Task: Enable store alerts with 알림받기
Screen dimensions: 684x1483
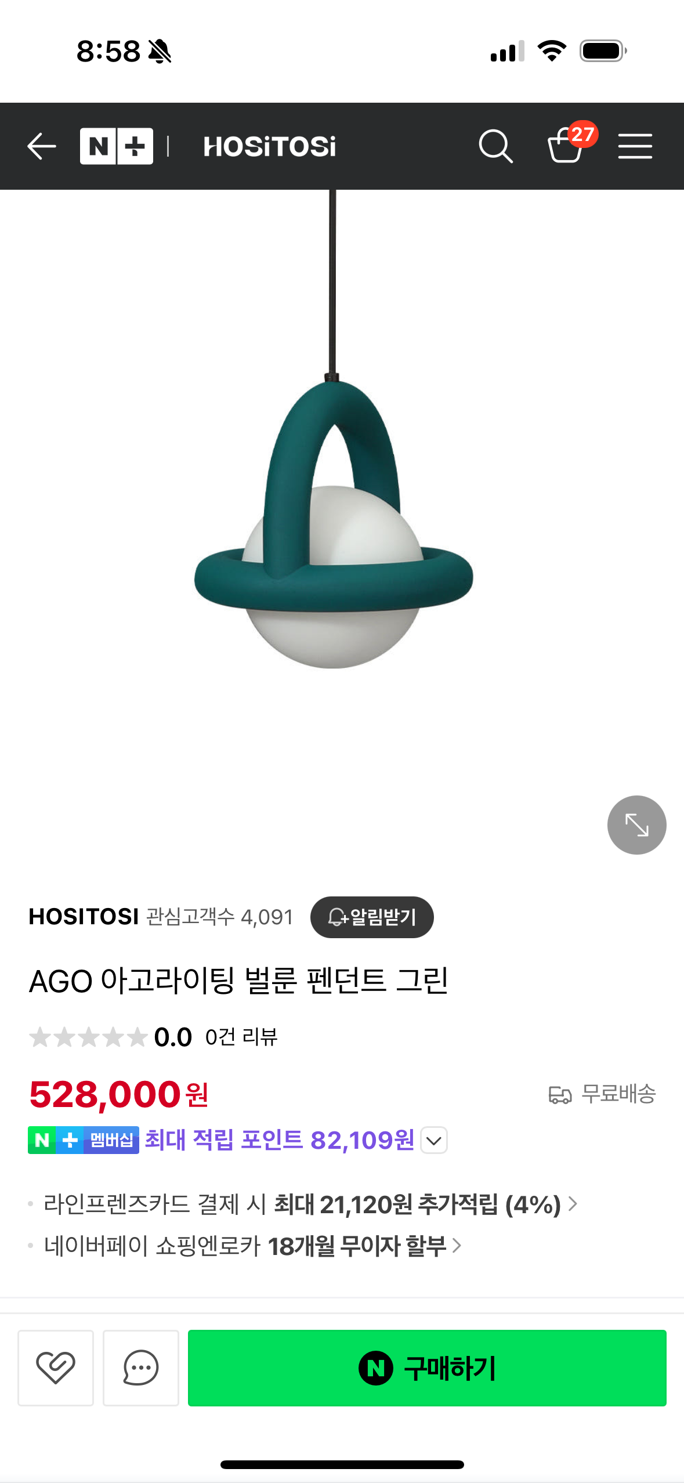Action: [x=372, y=917]
